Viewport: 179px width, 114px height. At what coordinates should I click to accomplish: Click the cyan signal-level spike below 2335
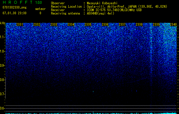pyautogui.click(x=93, y=112)
